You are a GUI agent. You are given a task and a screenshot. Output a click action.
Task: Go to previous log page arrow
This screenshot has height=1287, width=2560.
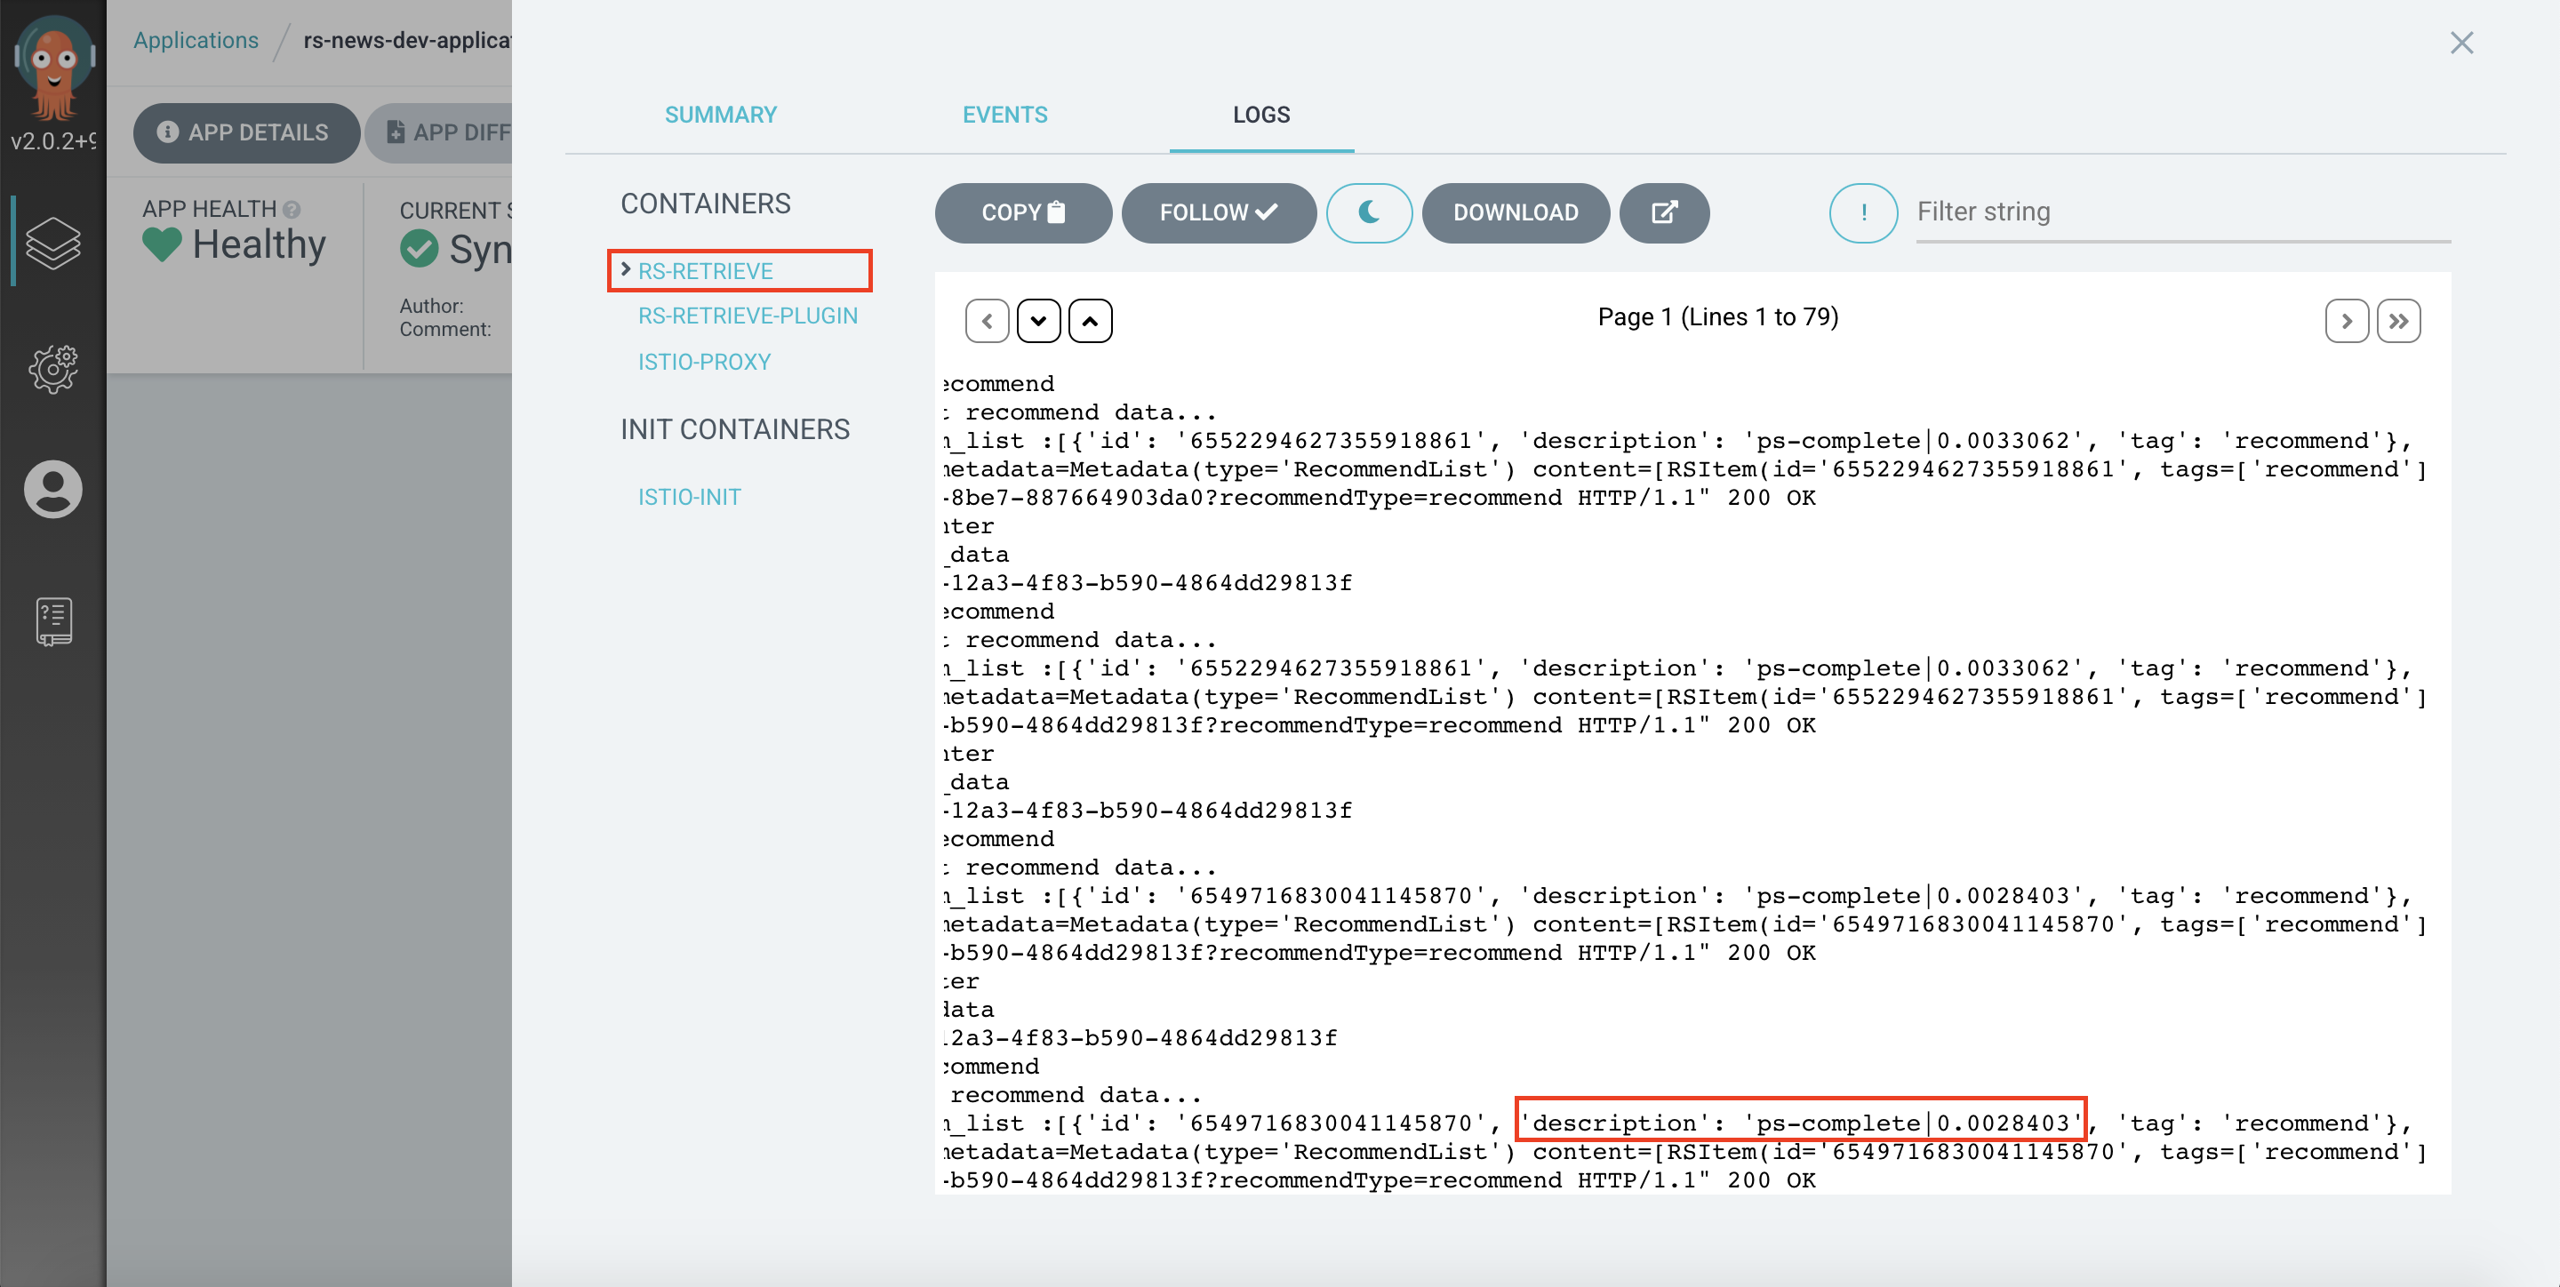pos(987,321)
